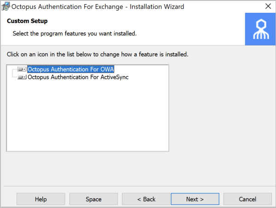Click the Custom Setup heading text
276x208 pixels.
(27, 21)
